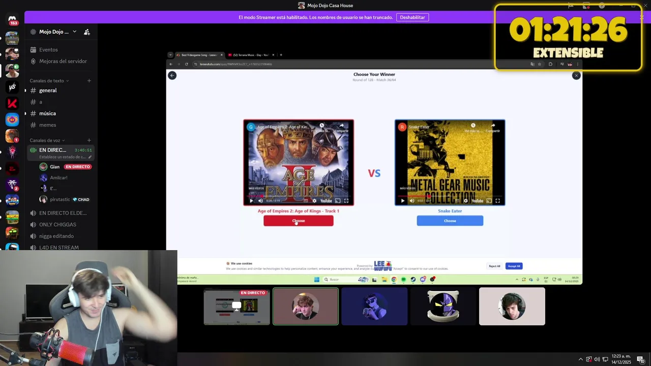Viewport: 651px width, 366px height.
Task: Collapse the Canales de voz category
Action: pos(47,140)
